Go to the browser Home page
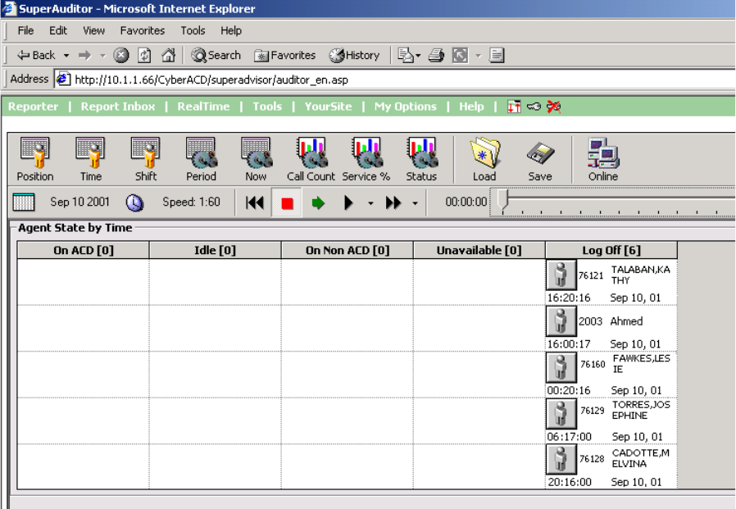This screenshot has width=736, height=509. tap(169, 56)
